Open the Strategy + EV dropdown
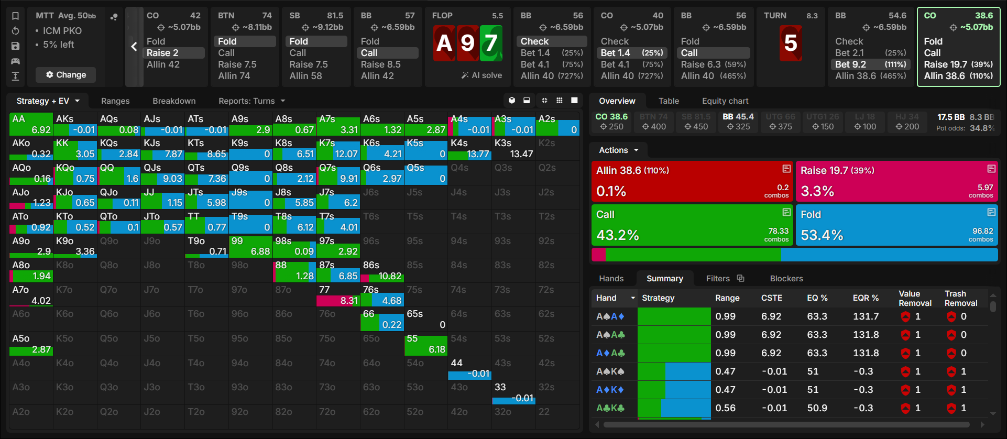Image resolution: width=1007 pixels, height=439 pixels. [48, 101]
